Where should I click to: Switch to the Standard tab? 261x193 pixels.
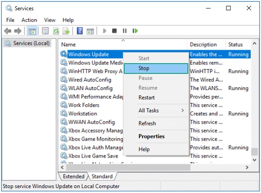(102, 176)
